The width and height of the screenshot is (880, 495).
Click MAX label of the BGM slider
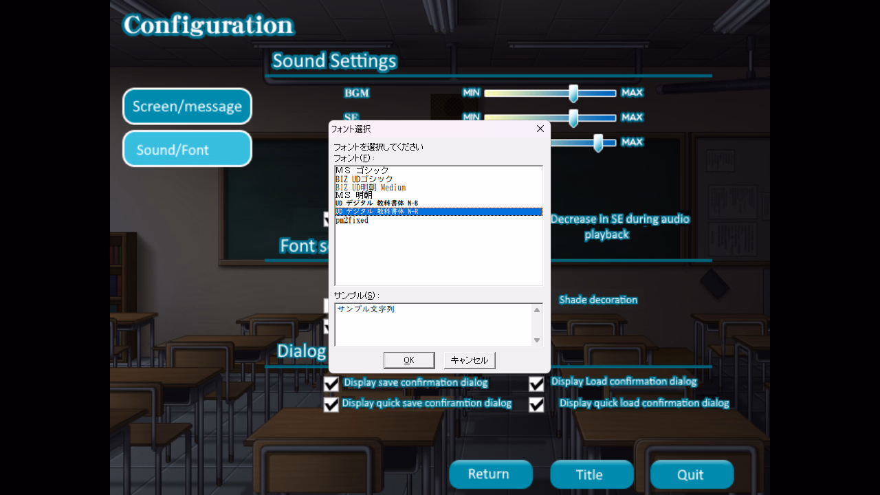click(632, 93)
